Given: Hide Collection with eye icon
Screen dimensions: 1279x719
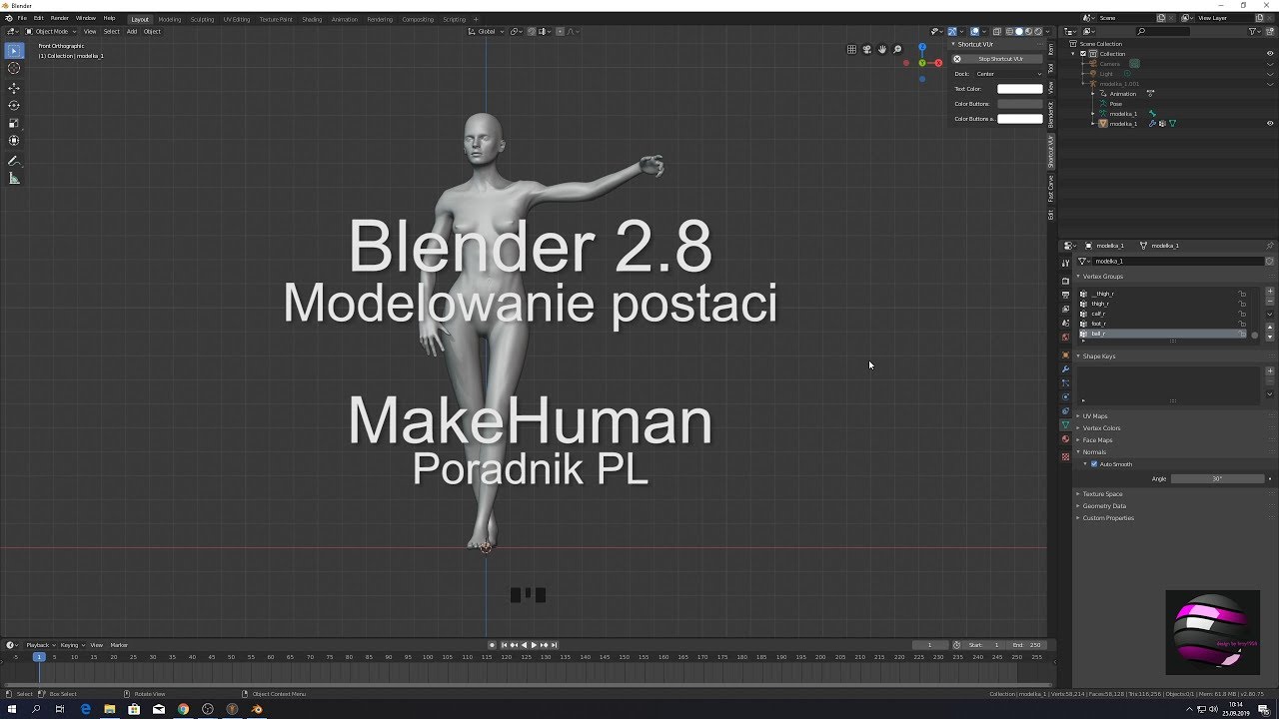Looking at the screenshot, I should coord(1271,54).
